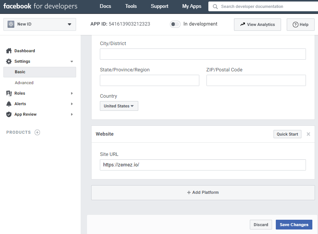Click the Settings gear icon in sidebar
Viewport: 318px width, 234px height.
(x=9, y=61)
